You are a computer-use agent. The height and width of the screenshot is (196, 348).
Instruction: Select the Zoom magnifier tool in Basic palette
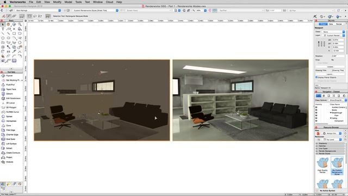tap(20, 24)
